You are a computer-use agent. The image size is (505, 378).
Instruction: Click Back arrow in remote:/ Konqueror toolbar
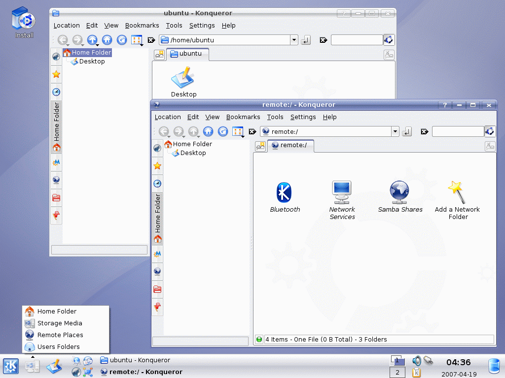pos(164,131)
